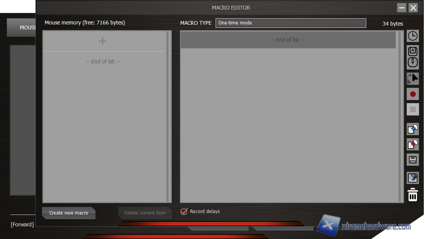This screenshot has height=239, width=425.
Task: Click the macro list vertical scrollbar
Action: click(x=168, y=116)
